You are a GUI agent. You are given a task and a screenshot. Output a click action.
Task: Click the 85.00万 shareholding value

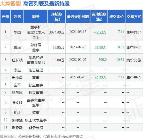[x=58, y=60]
